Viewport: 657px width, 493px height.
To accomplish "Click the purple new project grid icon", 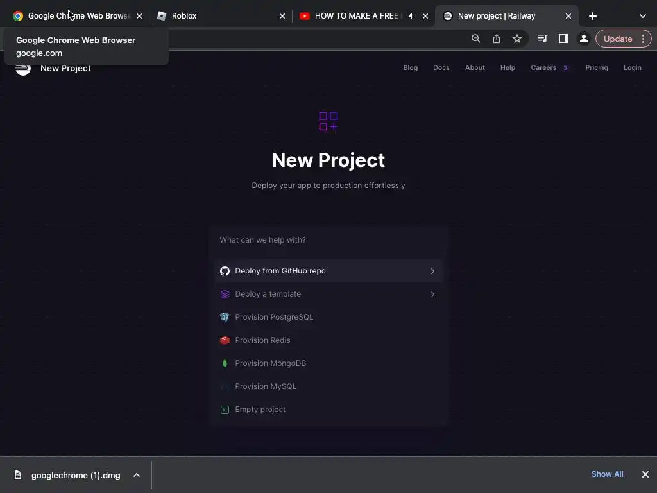I will [328, 121].
